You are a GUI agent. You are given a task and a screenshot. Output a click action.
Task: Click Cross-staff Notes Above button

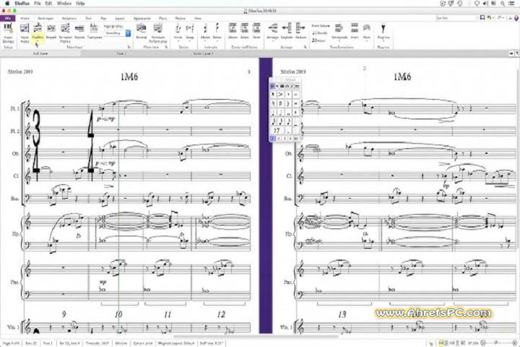pos(233,32)
